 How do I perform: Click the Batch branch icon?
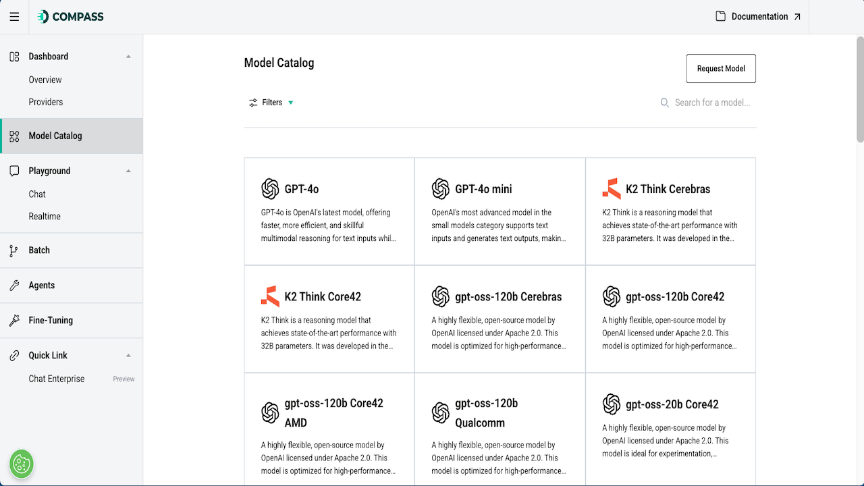(x=14, y=250)
